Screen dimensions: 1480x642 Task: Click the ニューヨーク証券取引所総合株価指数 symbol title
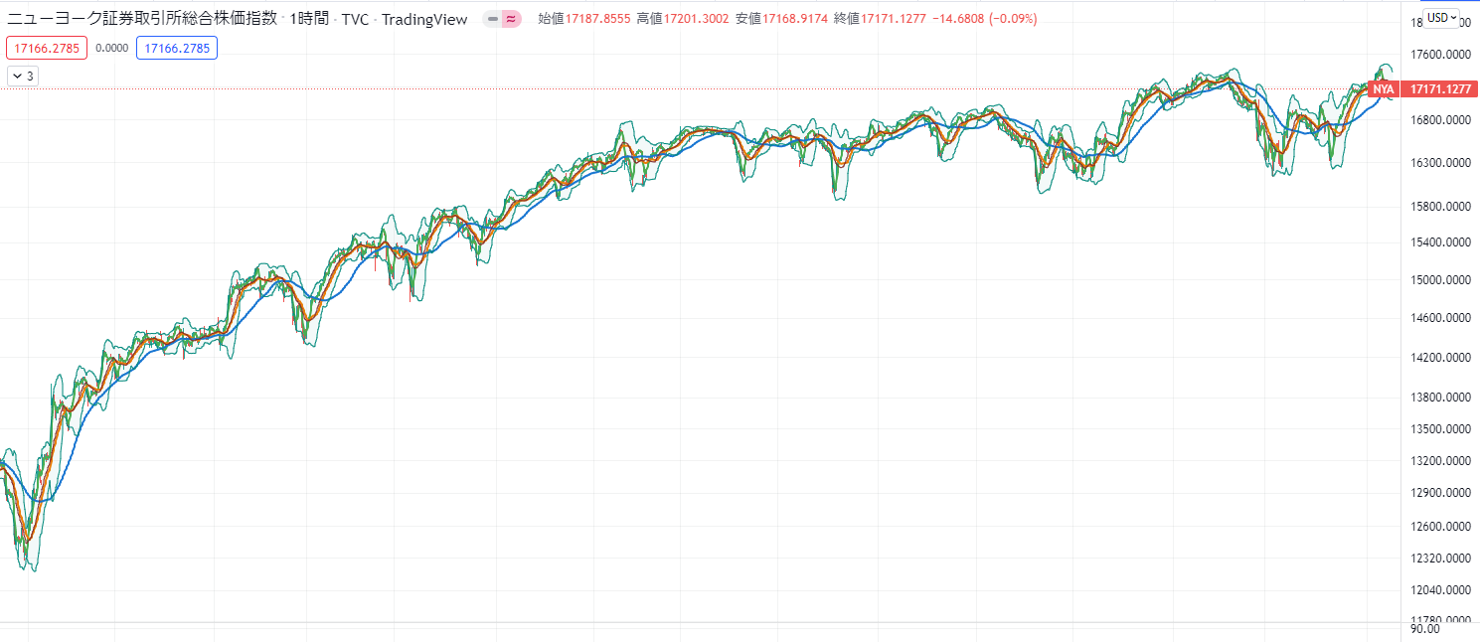coord(142,19)
